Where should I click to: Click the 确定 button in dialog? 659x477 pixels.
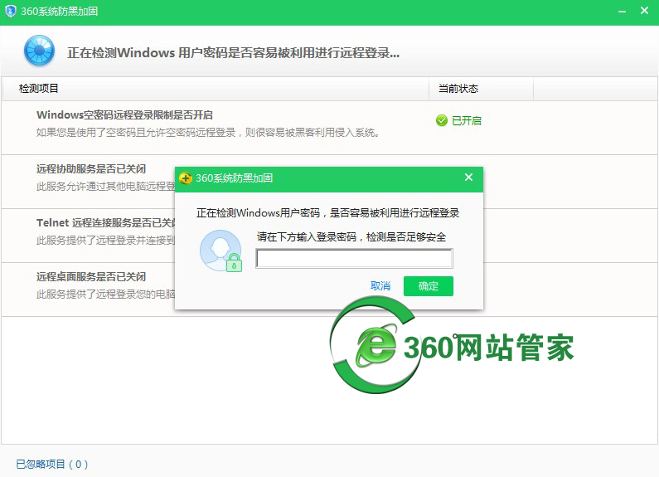pos(429,286)
